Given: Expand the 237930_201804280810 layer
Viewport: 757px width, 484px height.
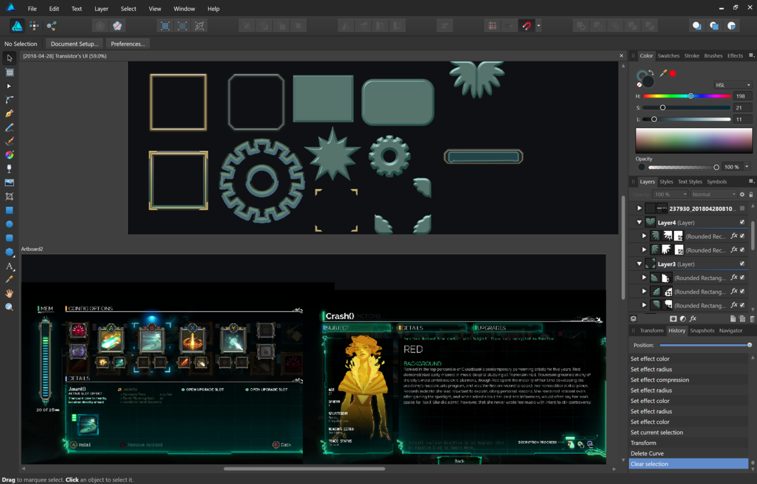Looking at the screenshot, I should click(x=639, y=209).
